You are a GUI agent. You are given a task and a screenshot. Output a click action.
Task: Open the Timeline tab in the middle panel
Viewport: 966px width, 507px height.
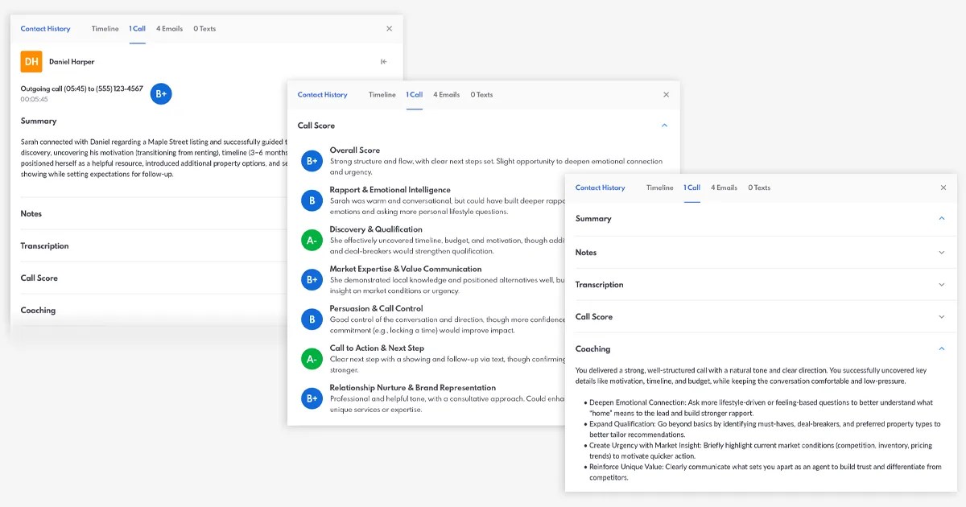click(x=382, y=94)
